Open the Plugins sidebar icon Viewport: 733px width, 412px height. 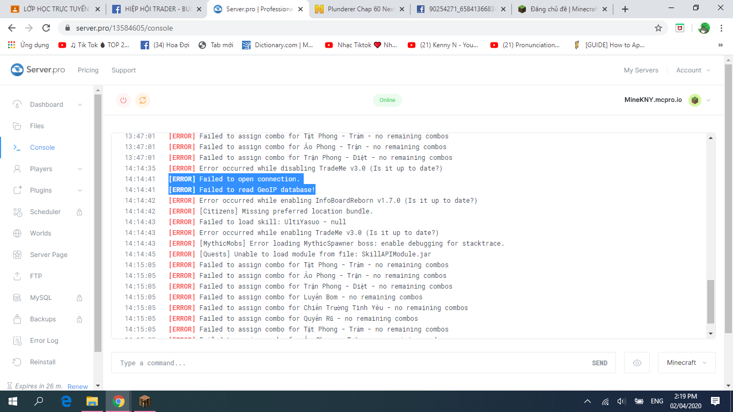click(x=18, y=190)
